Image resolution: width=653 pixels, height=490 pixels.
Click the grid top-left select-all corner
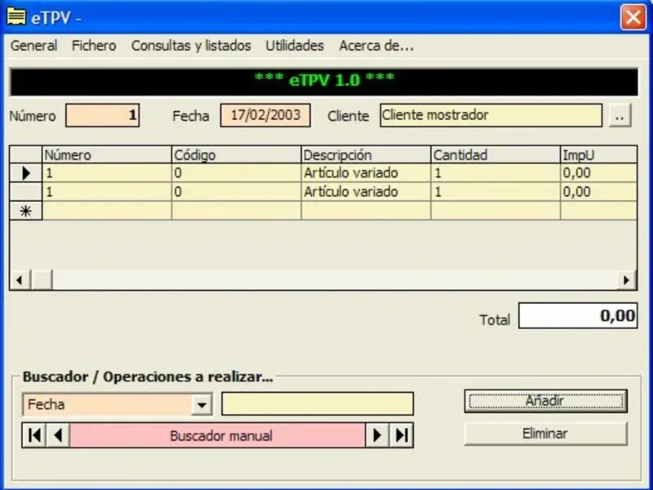[x=26, y=154]
